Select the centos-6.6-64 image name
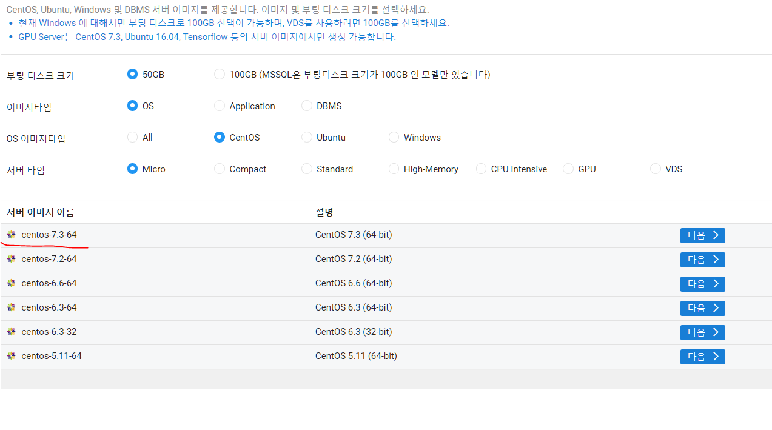The height and width of the screenshot is (430, 772). tap(49, 283)
